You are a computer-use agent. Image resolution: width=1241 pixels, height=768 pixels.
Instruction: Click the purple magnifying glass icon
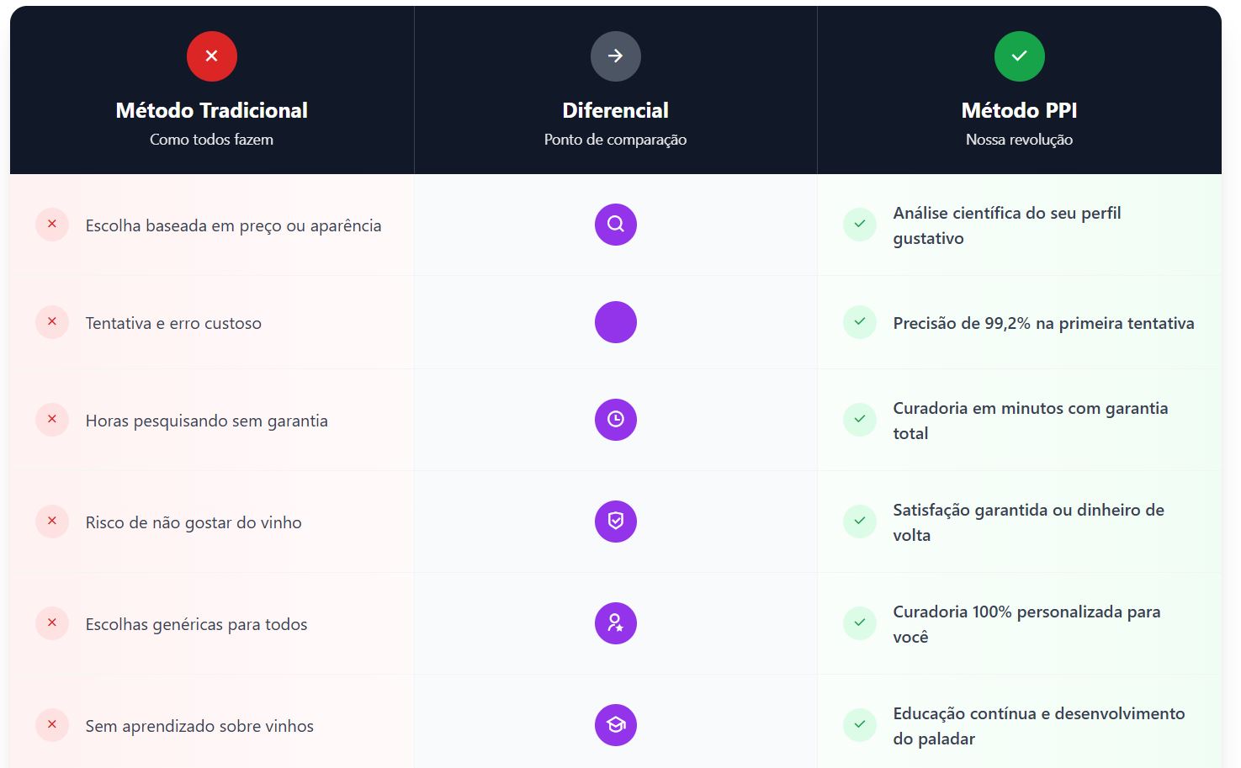click(x=616, y=225)
